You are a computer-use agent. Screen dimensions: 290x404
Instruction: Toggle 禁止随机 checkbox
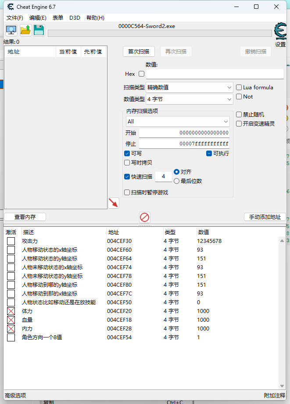pos(239,114)
